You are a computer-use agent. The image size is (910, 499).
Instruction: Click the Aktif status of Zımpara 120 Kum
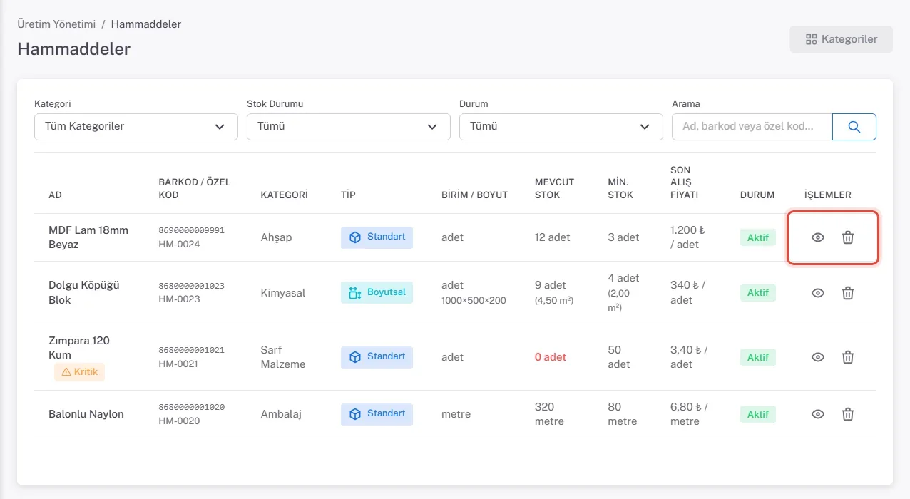758,357
